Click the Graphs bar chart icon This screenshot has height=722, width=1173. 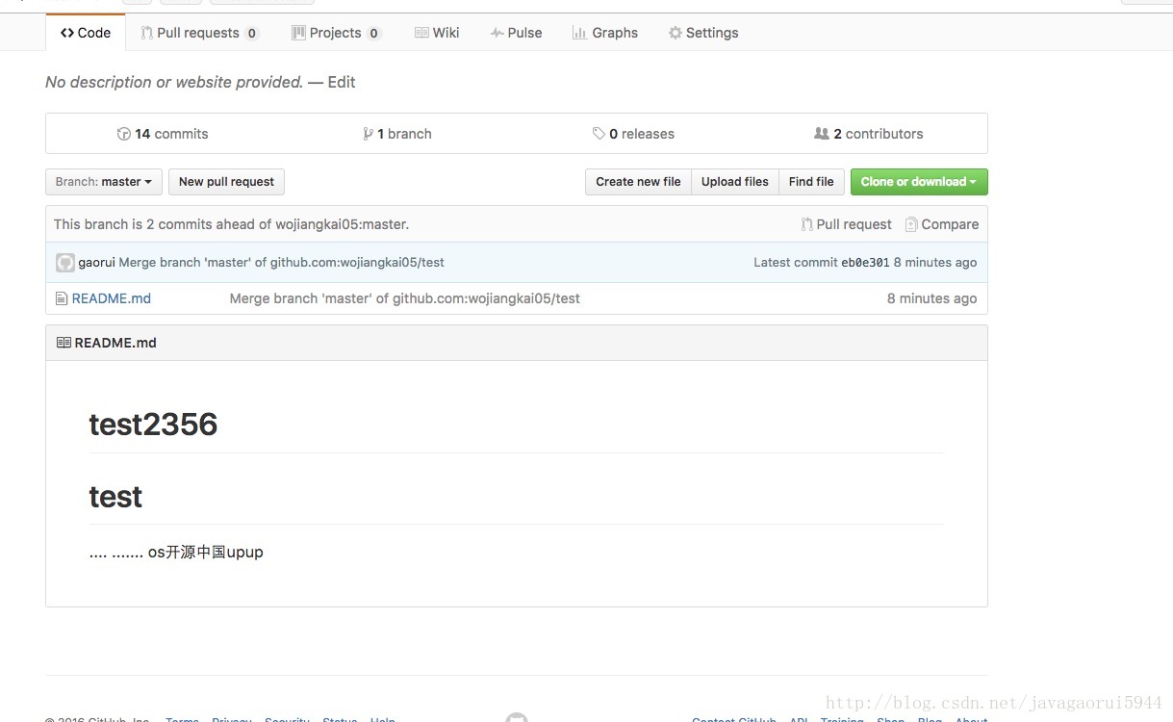pos(579,33)
